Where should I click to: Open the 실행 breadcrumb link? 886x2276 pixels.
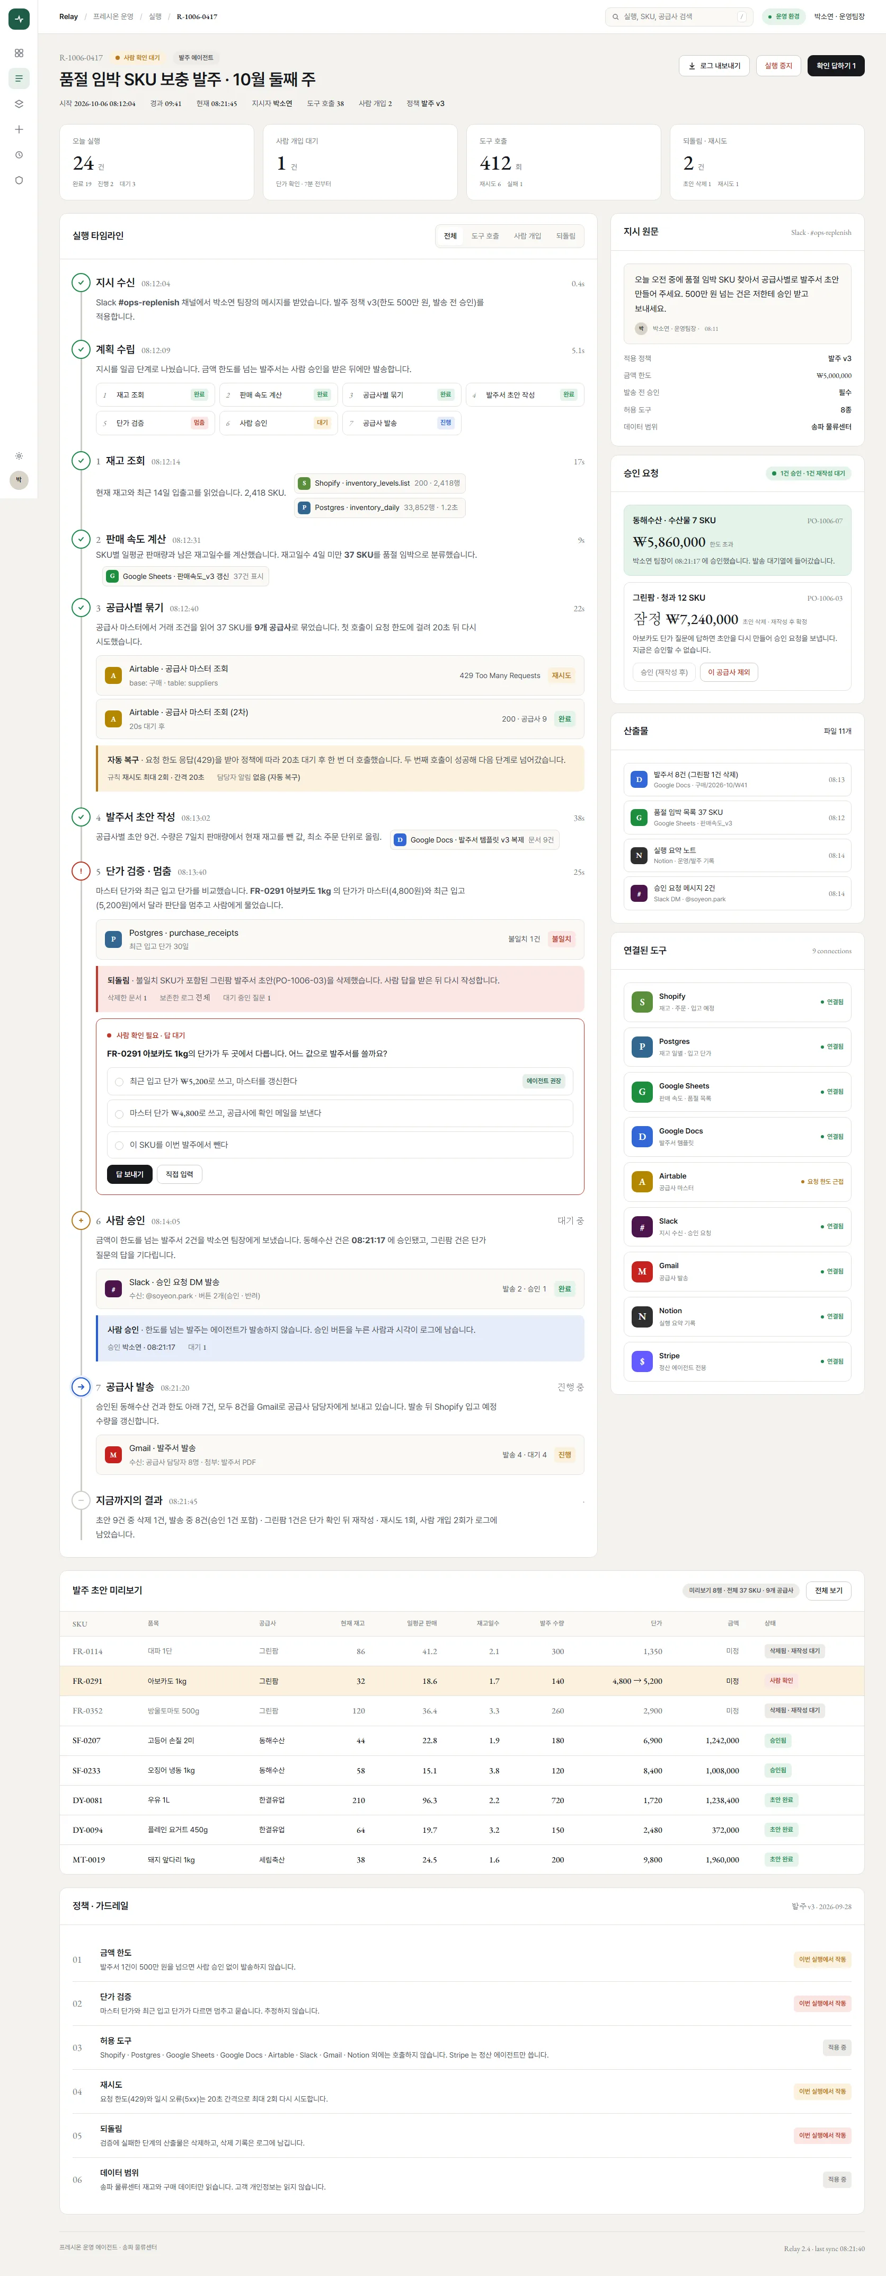coord(155,17)
